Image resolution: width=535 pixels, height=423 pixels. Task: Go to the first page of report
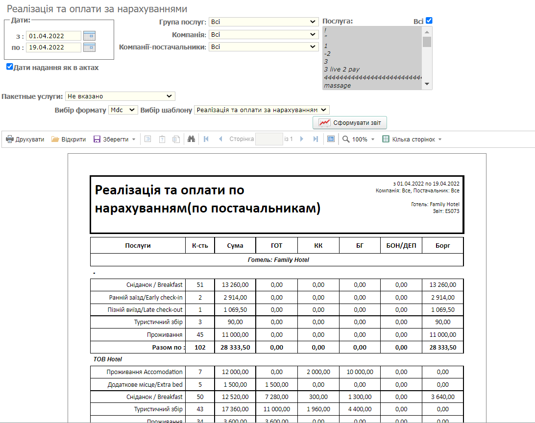[206, 140]
